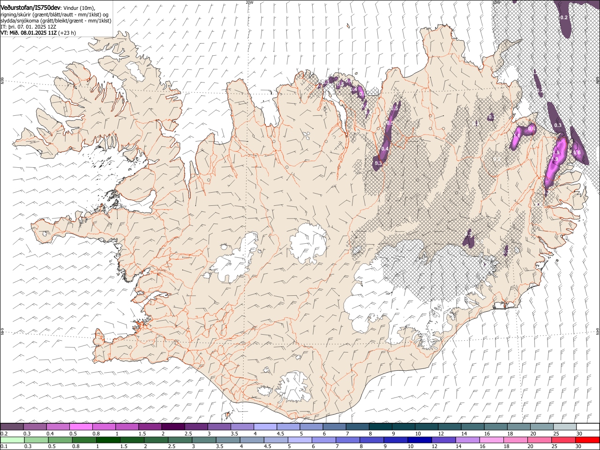600x450 pixels.
Task: Click the 0.6 value offshore east coast
Action: click(x=577, y=152)
